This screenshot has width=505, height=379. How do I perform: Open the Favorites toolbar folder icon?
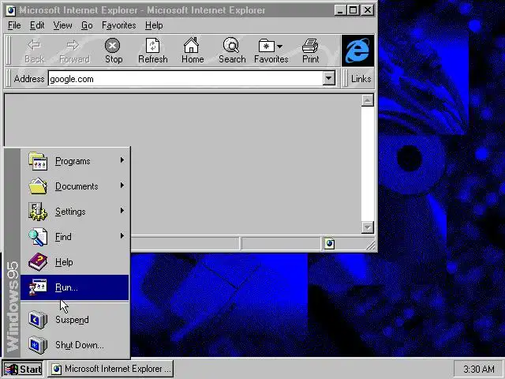coord(267,46)
